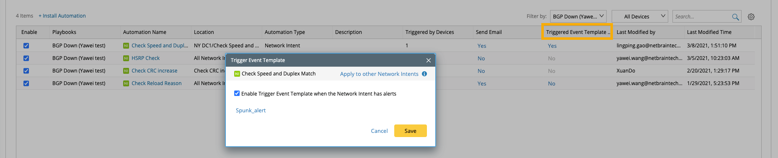Image resolution: width=778 pixels, height=158 pixels.
Task: Click NI icon beside Check Speed and Dupl... row
Action: [x=126, y=46]
